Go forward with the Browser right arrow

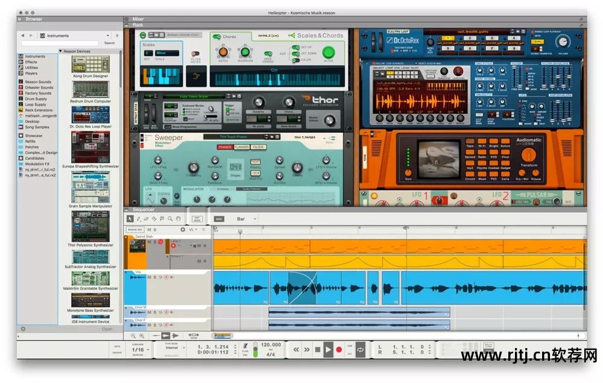coord(31,36)
